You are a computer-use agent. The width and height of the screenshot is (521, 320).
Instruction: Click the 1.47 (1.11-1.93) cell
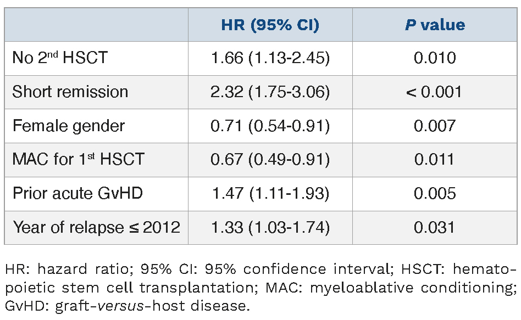point(270,193)
